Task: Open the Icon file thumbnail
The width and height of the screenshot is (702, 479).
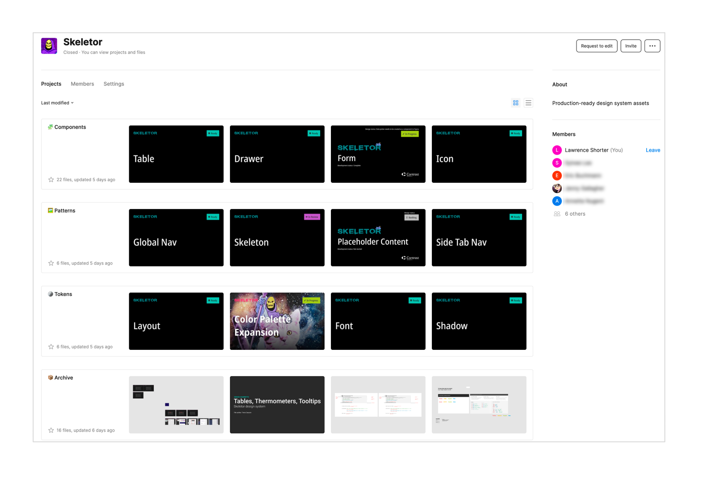Action: [479, 154]
